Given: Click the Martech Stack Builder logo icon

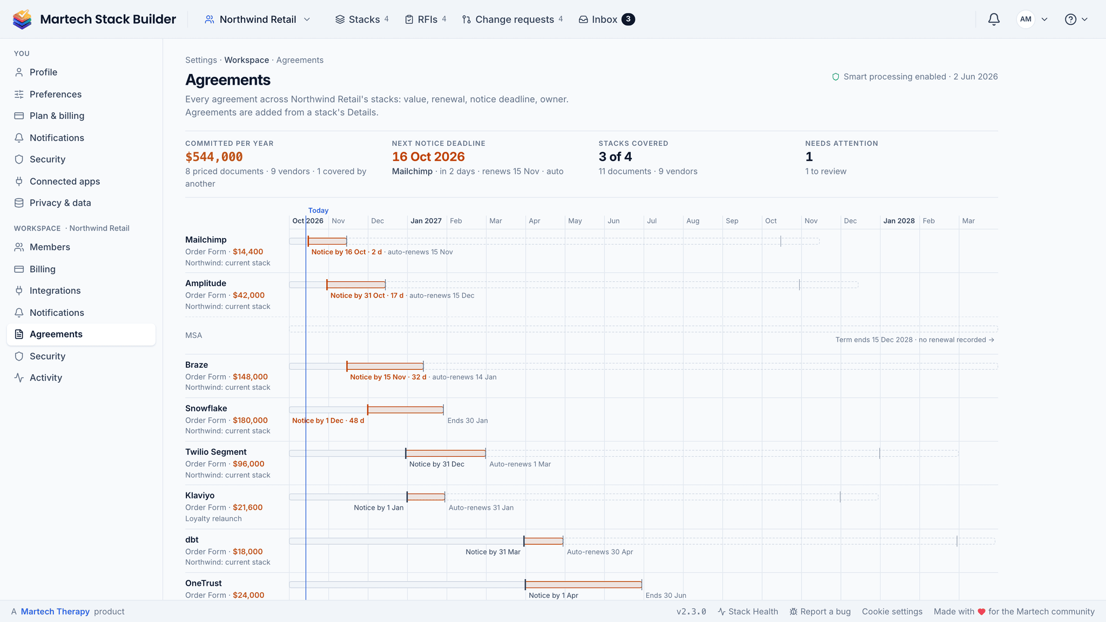Looking at the screenshot, I should point(22,19).
